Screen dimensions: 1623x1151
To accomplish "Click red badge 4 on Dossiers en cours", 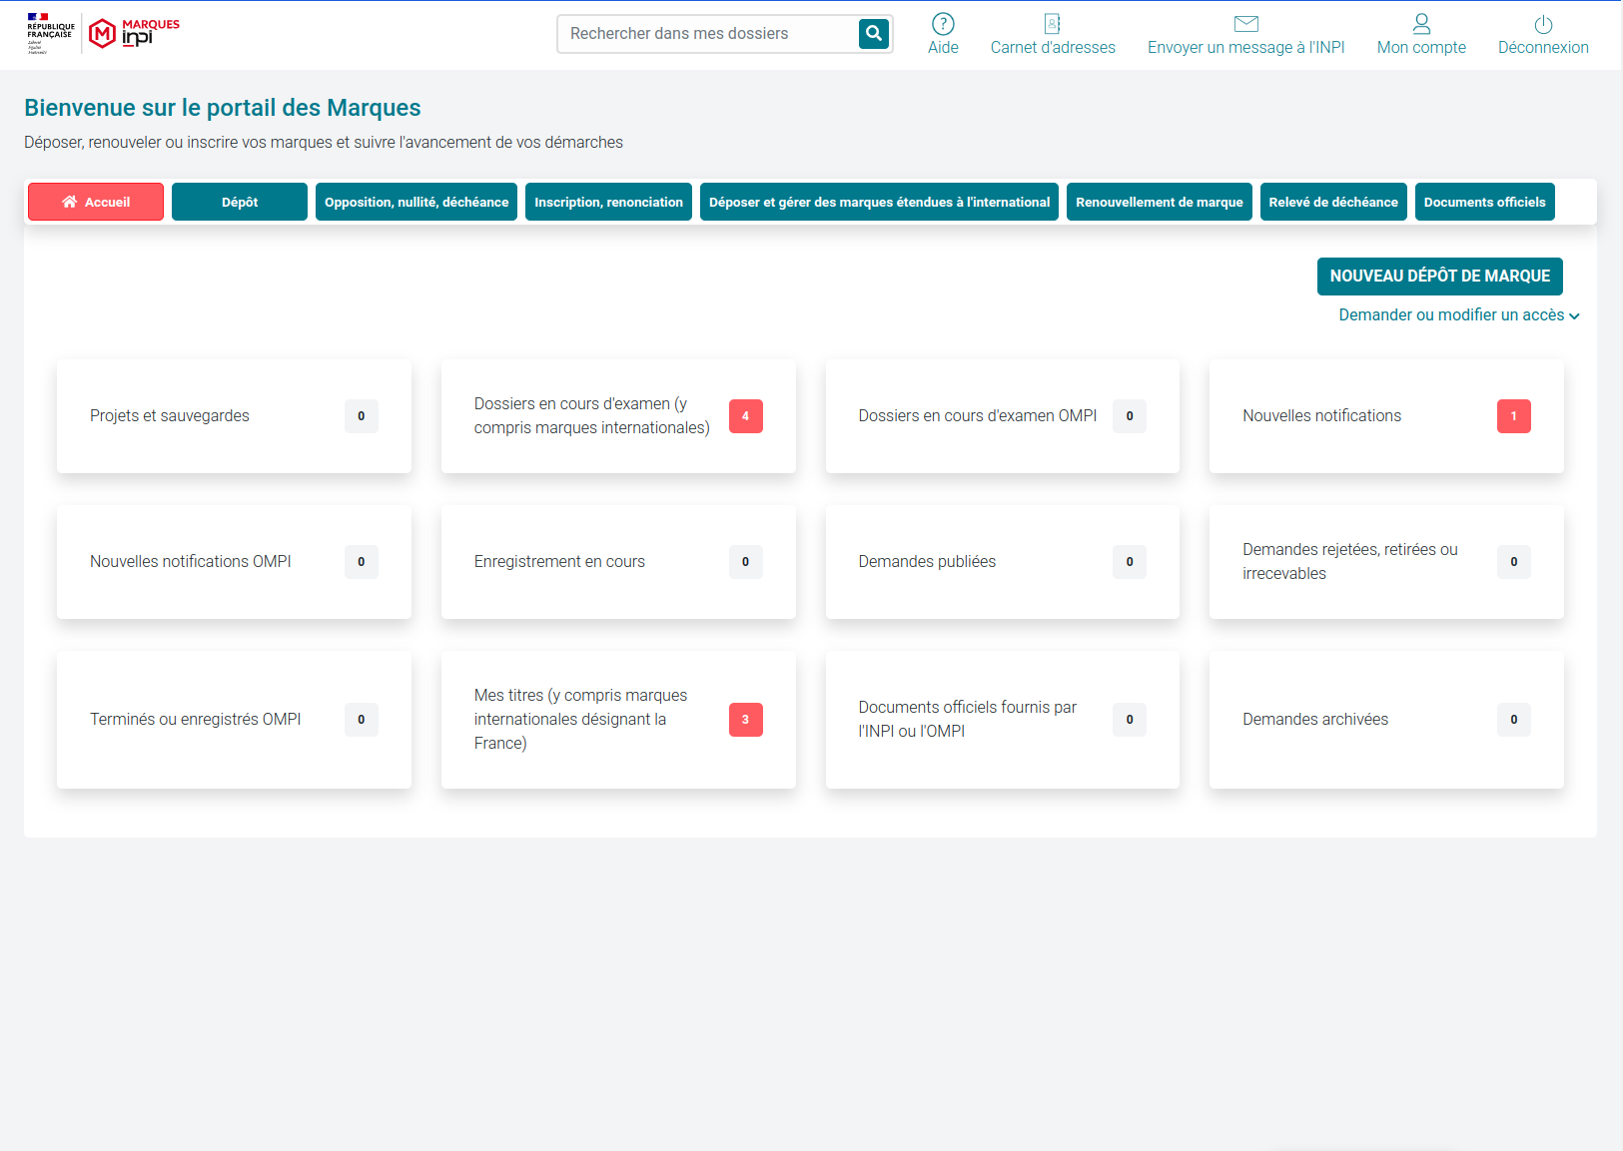I will [x=745, y=416].
